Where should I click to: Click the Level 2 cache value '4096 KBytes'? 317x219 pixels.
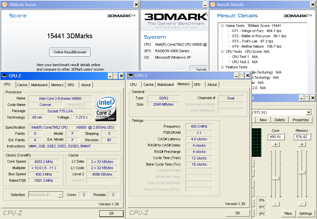[x=102, y=174]
